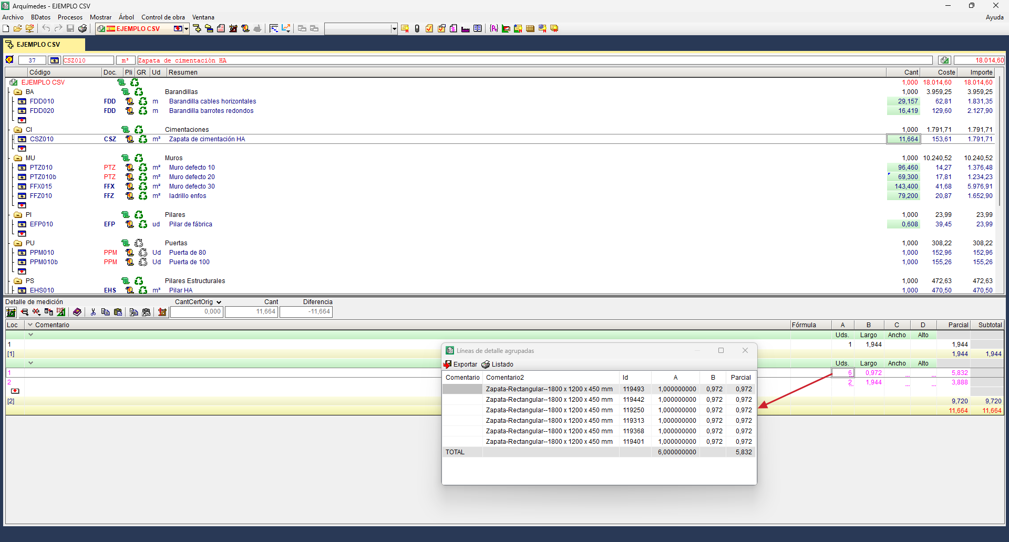Click the Undo arrow in toolbar

pyautogui.click(x=46, y=28)
